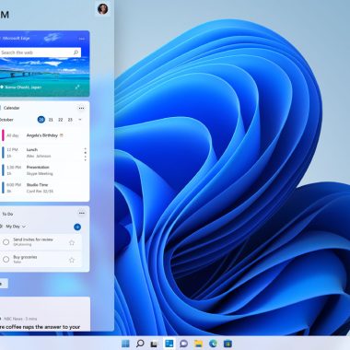Toggle the Widgets taskbar icon
Screen dimensions: 350x350
[x=169, y=344]
